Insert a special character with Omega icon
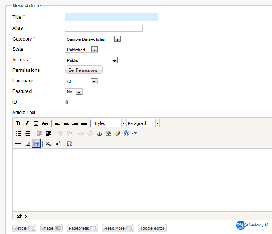This screenshot has width=272, height=234. [x=69, y=144]
